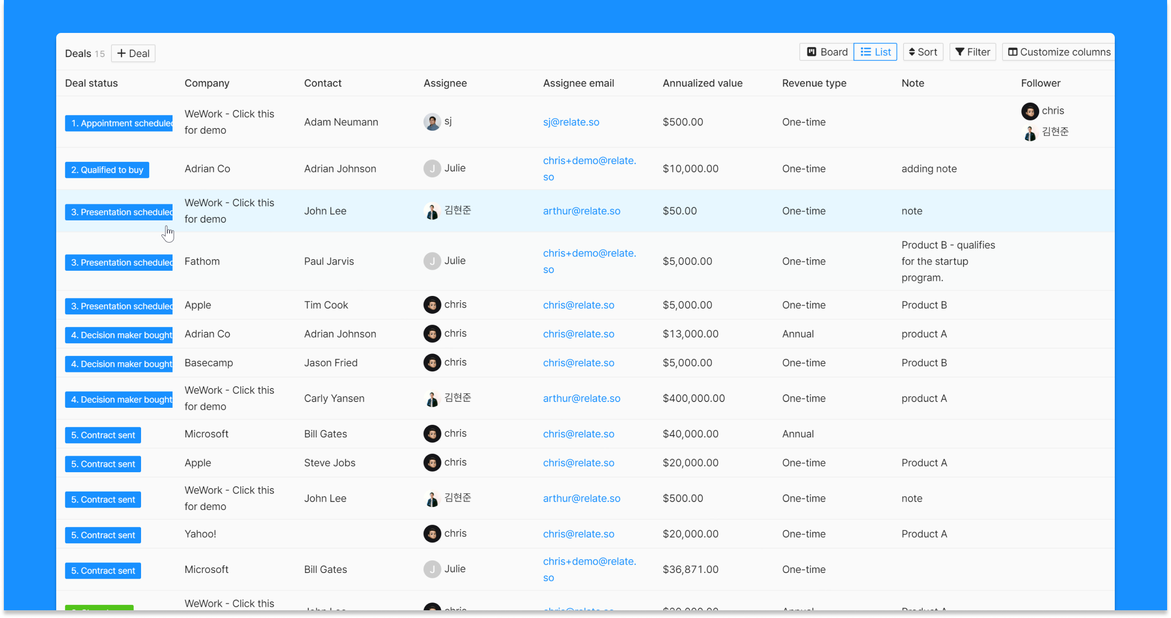Screen dimensions: 1171x618
Task: Select contact Tim Cook
Action: [326, 305]
